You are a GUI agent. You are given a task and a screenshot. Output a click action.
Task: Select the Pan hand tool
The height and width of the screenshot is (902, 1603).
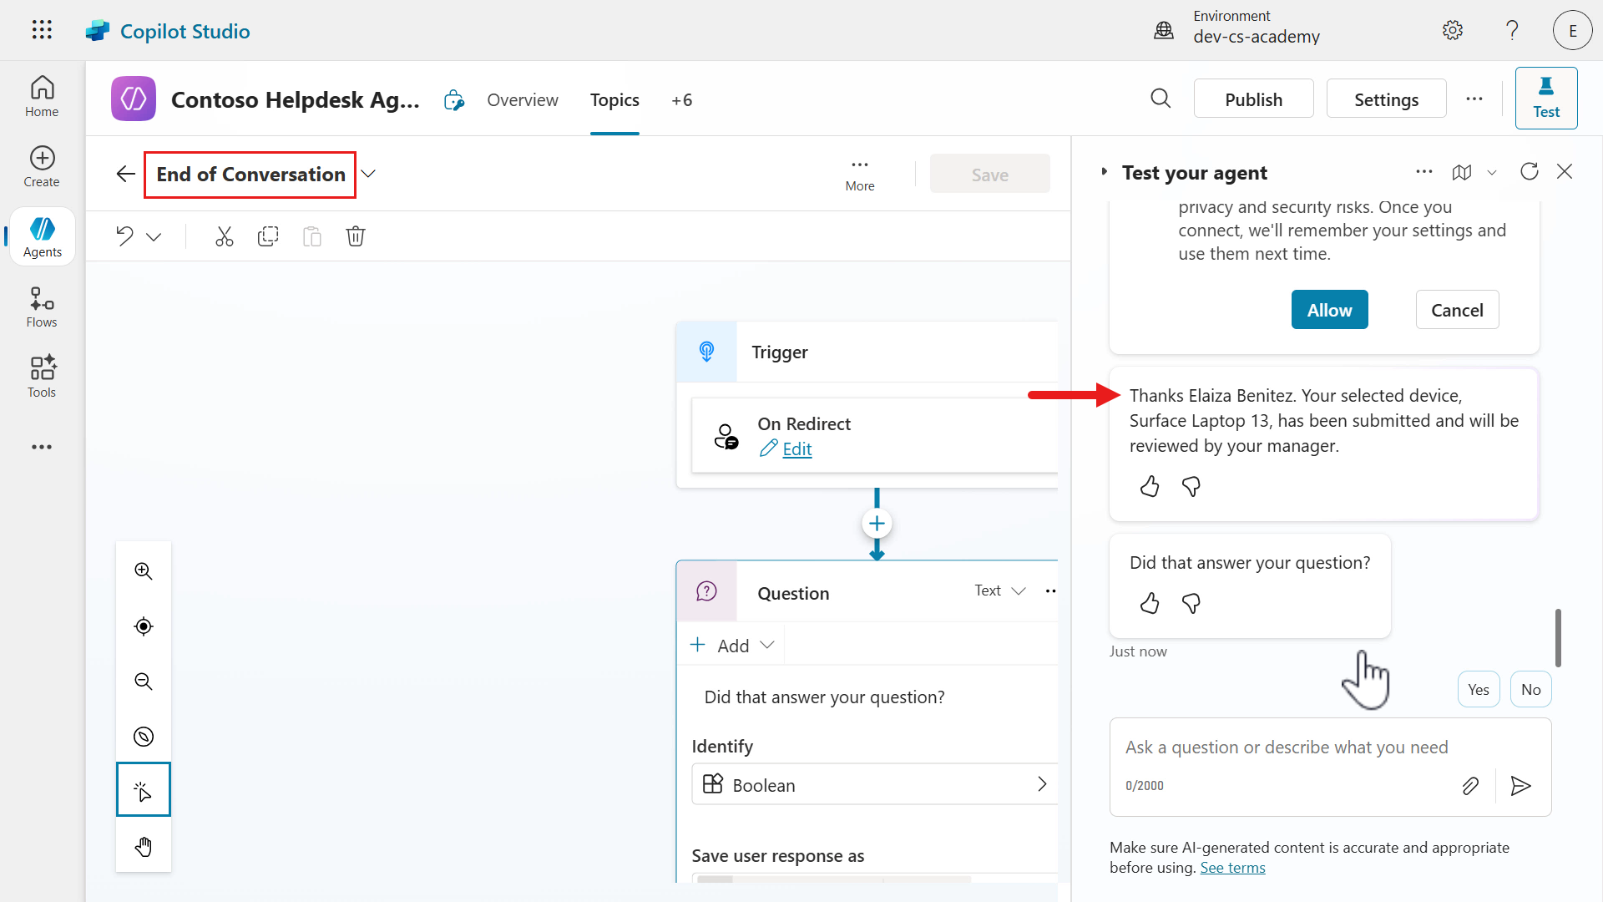[144, 847]
